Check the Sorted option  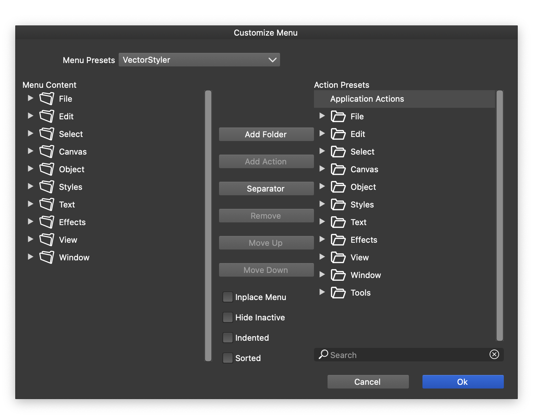pos(228,358)
